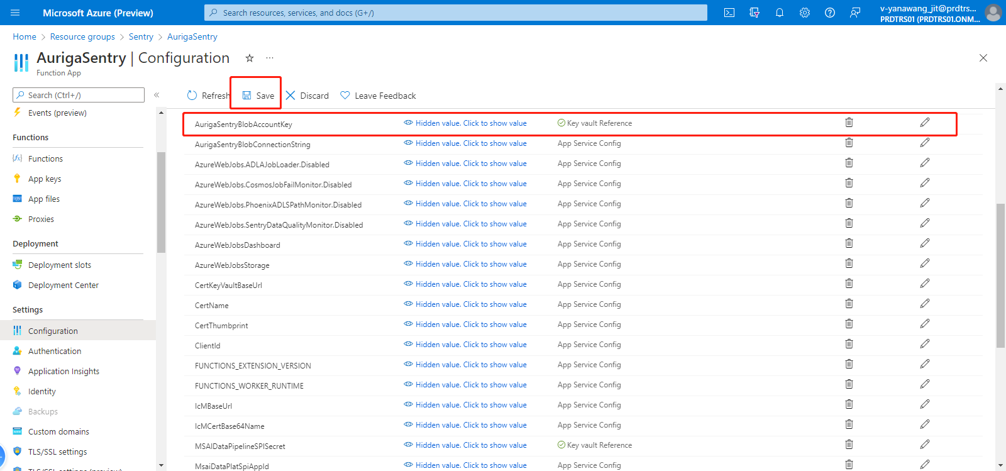Open App keys in the sidebar

click(45, 179)
